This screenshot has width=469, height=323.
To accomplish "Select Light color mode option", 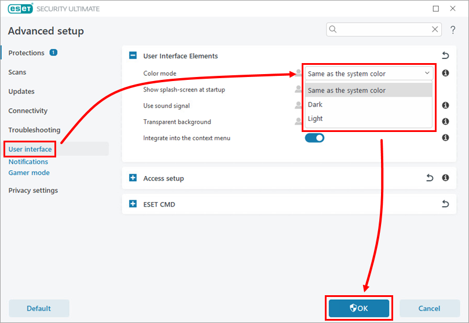I will click(x=368, y=119).
